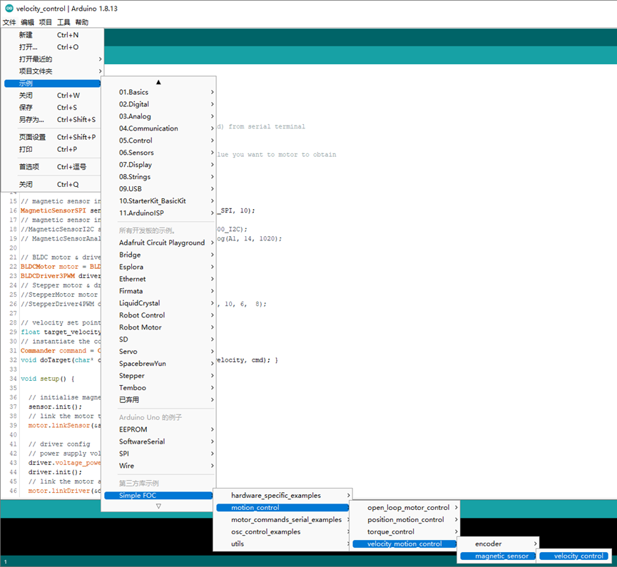Open motor_commands_serial_examples submenu
Image resolution: width=617 pixels, height=567 pixels.
(x=282, y=520)
